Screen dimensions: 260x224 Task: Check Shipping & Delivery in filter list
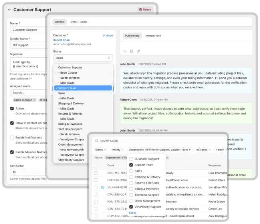coord(131,177)
